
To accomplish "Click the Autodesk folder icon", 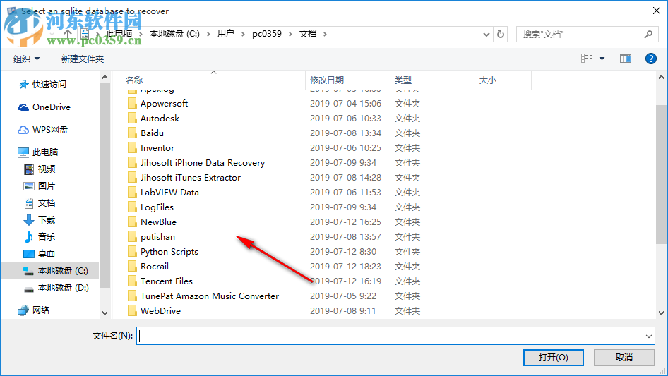I will coord(133,119).
